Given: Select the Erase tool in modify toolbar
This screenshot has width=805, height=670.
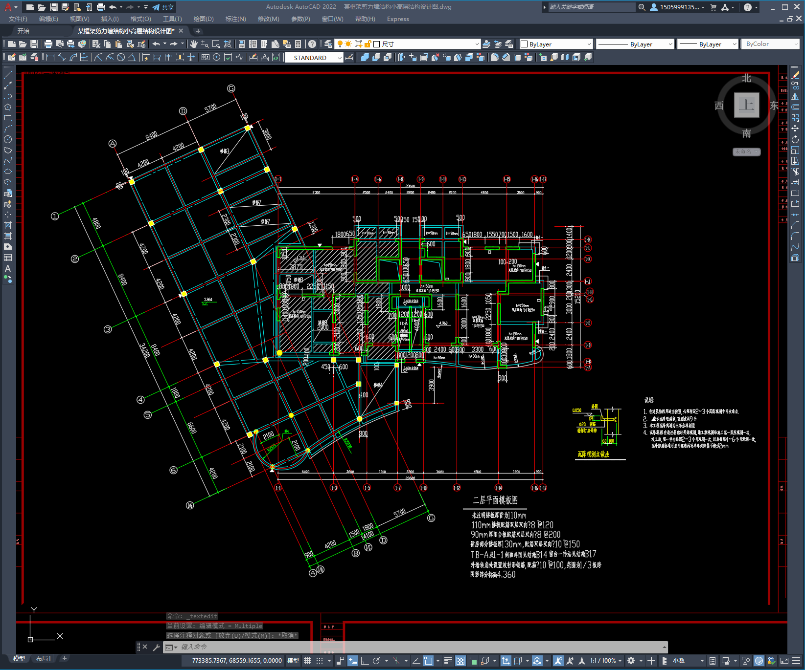Looking at the screenshot, I should pos(795,75).
